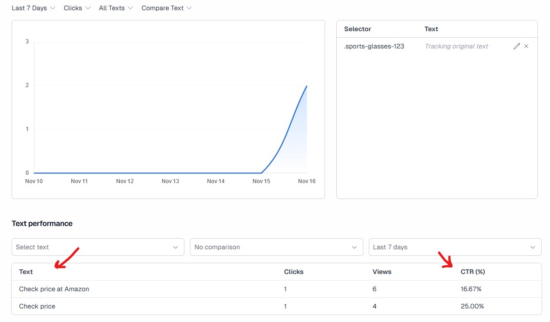This screenshot has width=550, height=322.
Task: Select the Check price at Amazon row
Action: tap(54, 289)
